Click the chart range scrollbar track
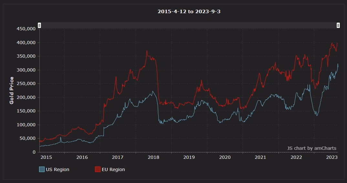The height and width of the screenshot is (183, 347). pyautogui.click(x=189, y=25)
